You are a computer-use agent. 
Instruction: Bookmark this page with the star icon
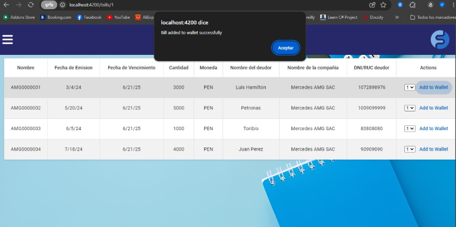coord(383,5)
